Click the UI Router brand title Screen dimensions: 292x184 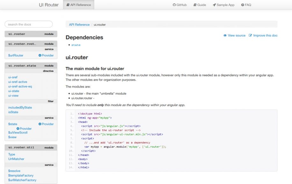[x=49, y=5]
